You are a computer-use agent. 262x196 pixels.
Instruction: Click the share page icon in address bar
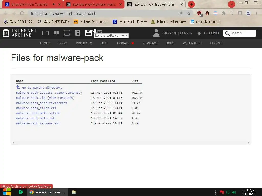click(181, 13)
